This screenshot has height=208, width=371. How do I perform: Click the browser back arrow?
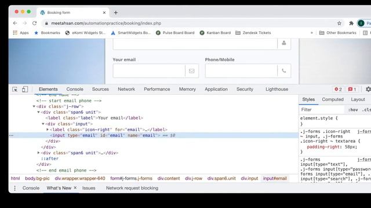(15, 23)
